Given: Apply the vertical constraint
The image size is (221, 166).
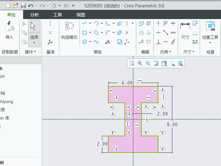Looking at the screenshot, I should [x=158, y=23].
